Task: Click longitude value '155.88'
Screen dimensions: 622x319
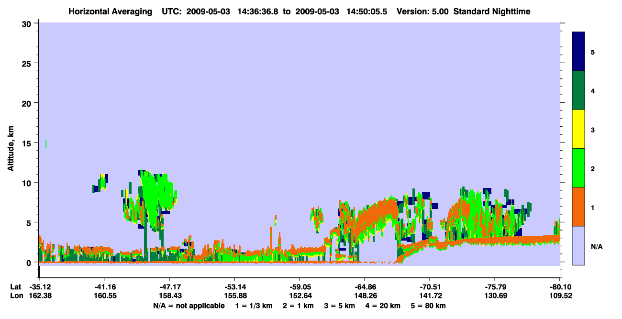Action: (235, 296)
